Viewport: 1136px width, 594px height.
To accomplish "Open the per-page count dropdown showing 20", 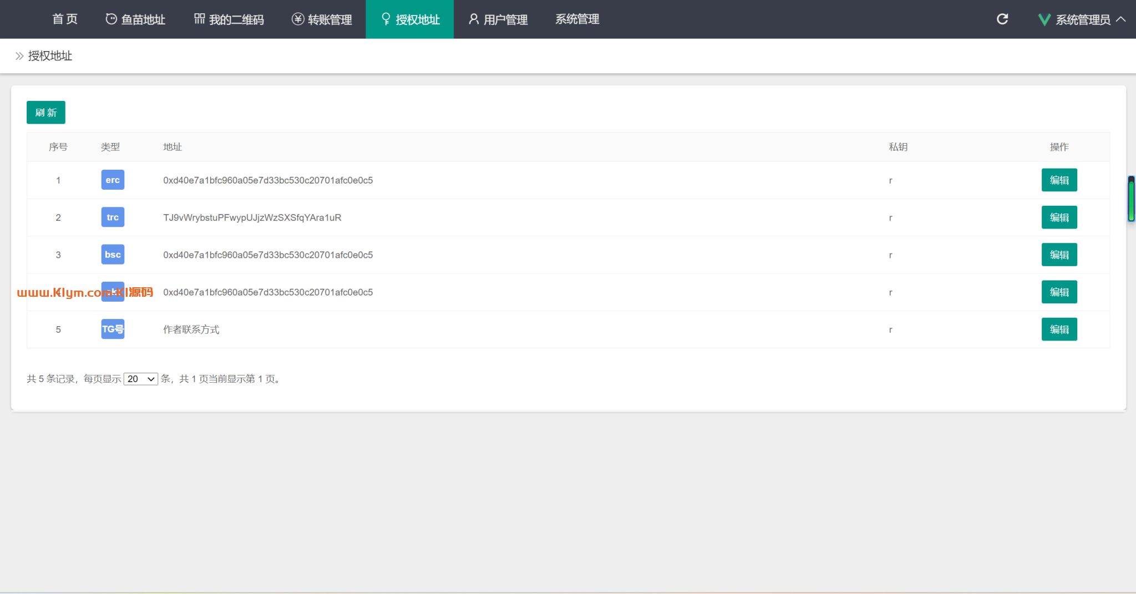I will click(x=141, y=379).
